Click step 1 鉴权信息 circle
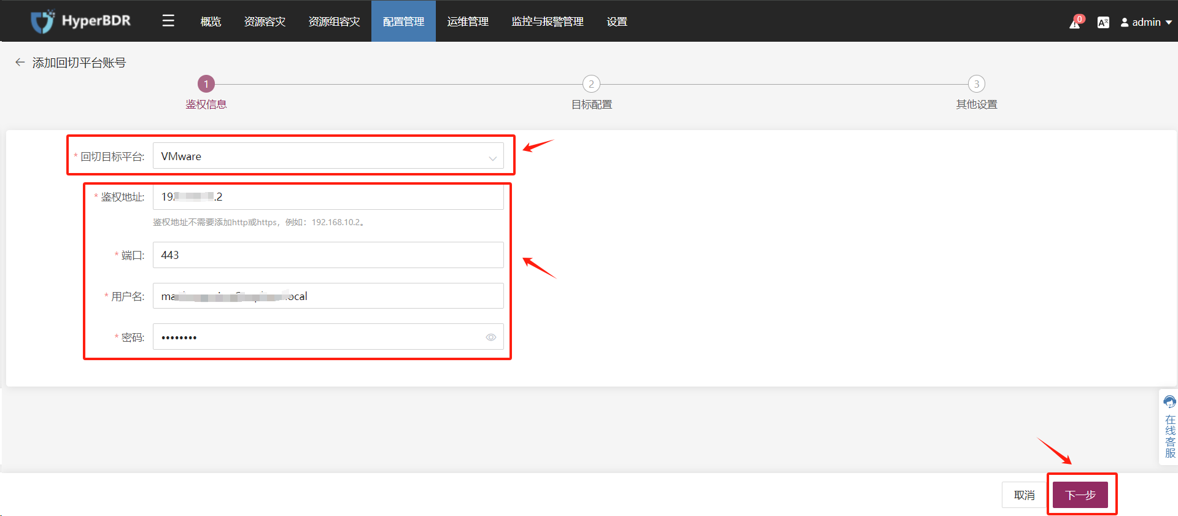Viewport: 1178px width, 516px height. (206, 84)
